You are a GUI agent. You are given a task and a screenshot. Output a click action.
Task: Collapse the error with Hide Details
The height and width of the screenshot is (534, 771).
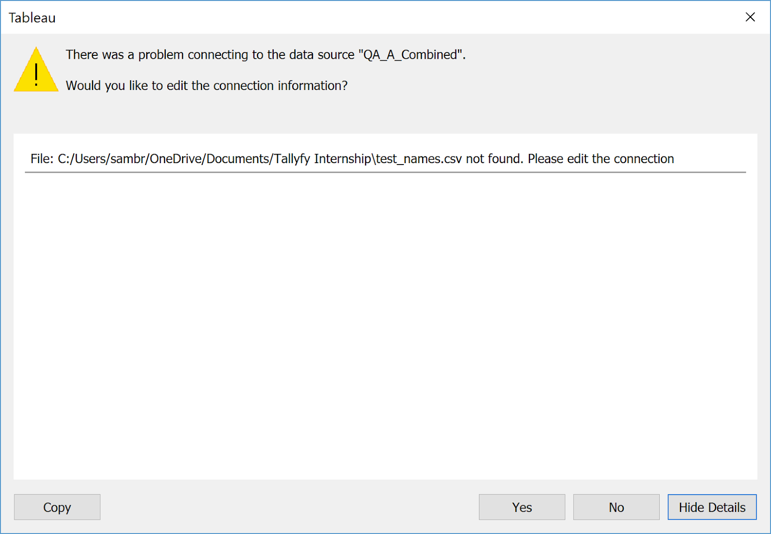coord(712,507)
